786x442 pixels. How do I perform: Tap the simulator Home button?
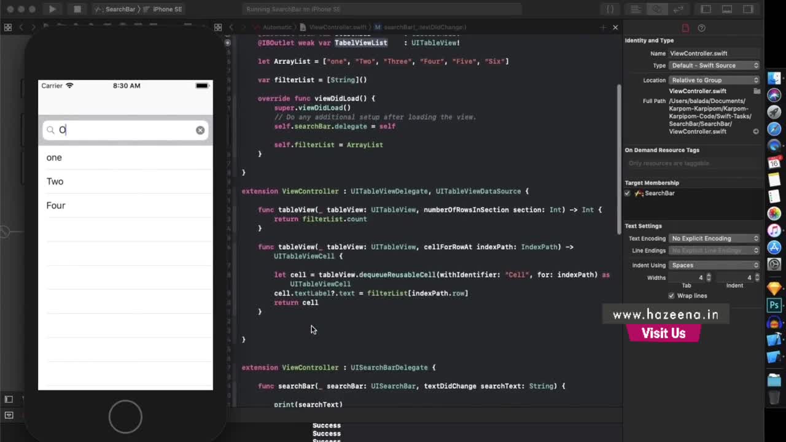pyautogui.click(x=125, y=417)
